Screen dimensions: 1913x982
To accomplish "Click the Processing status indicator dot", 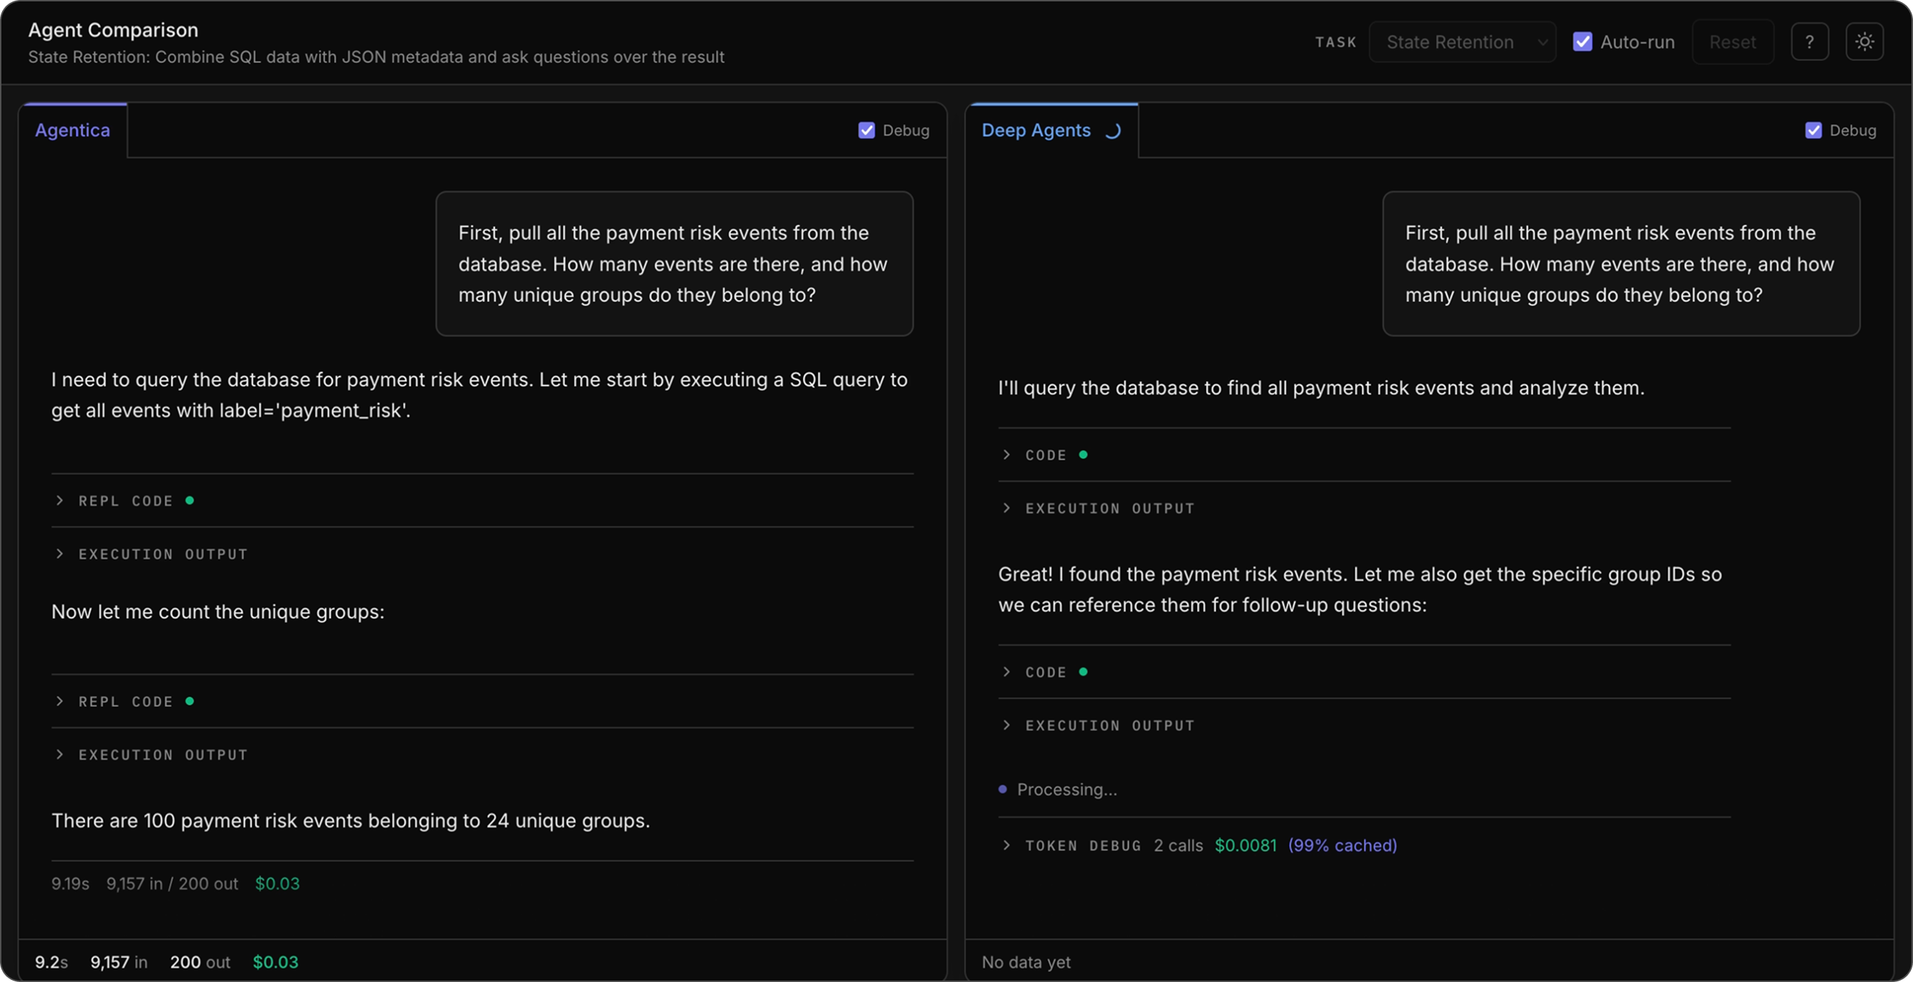I will (1003, 790).
